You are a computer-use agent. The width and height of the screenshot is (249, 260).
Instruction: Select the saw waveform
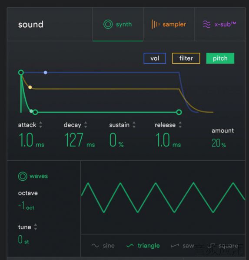coord(183,246)
